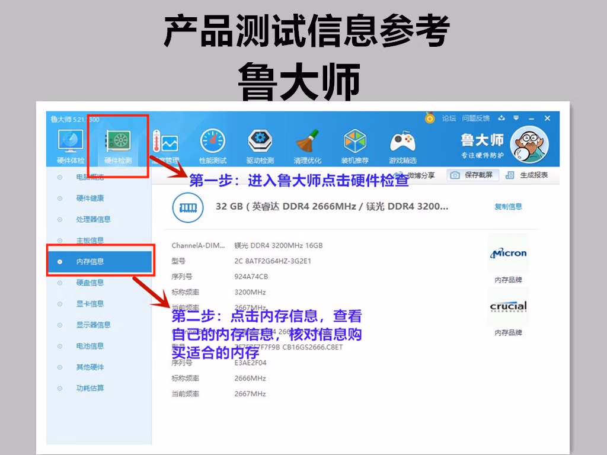Click the Crucial brand logo

508,306
